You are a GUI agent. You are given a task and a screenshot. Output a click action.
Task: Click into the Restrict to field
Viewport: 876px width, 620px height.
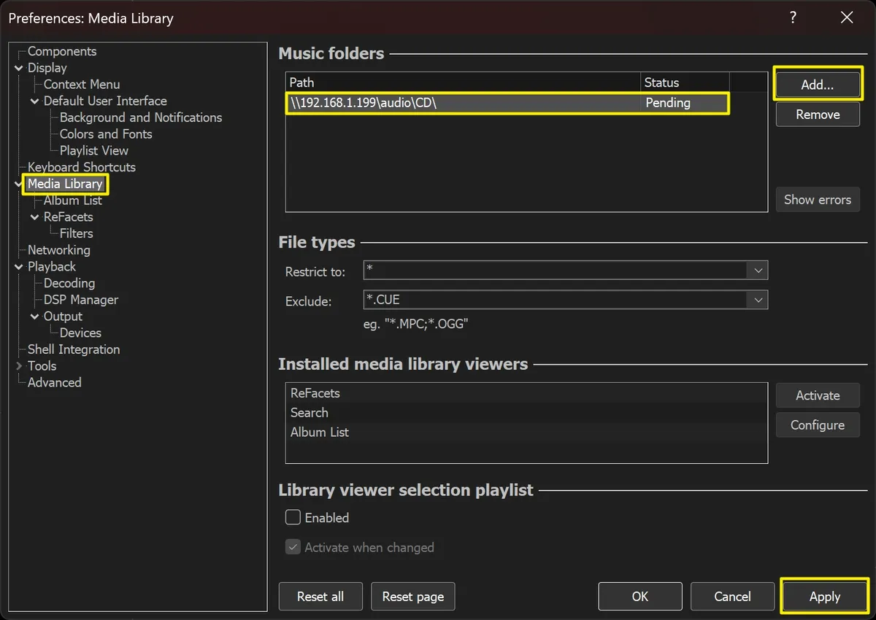556,271
